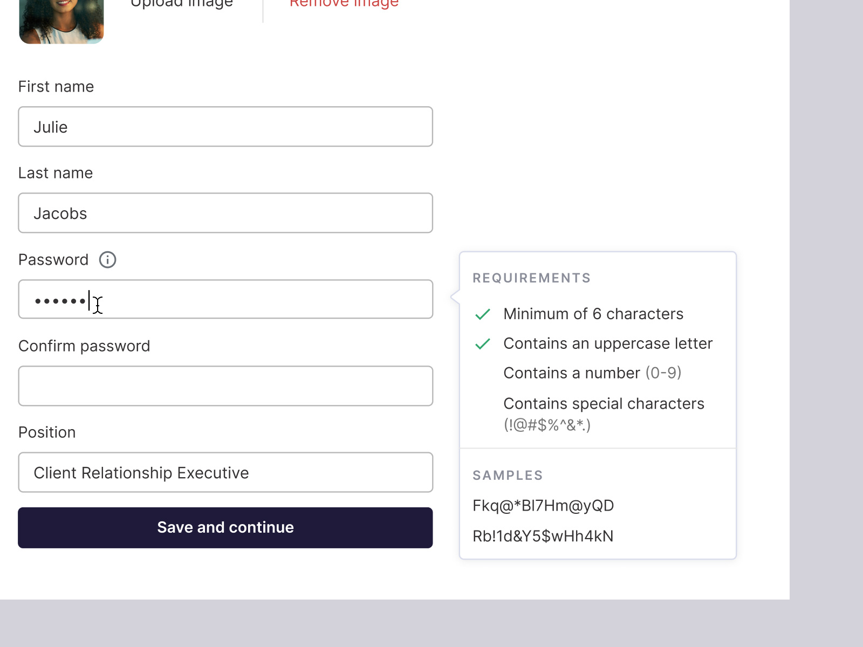Place cursor in the Password field
Image resolution: width=863 pixels, height=647 pixels.
tap(225, 299)
